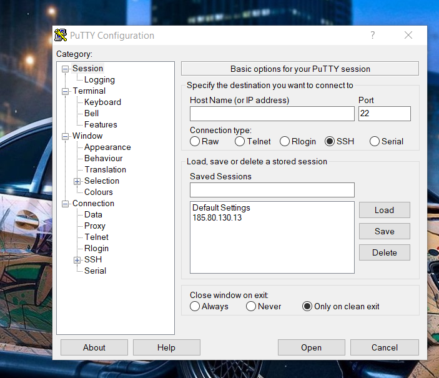Open the Colours category
Viewport: 439px width, 378px height.
click(x=98, y=192)
